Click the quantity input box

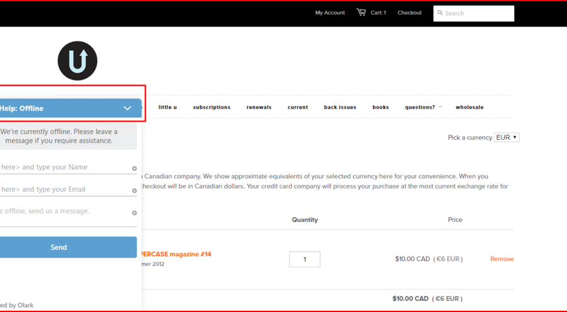click(x=304, y=259)
